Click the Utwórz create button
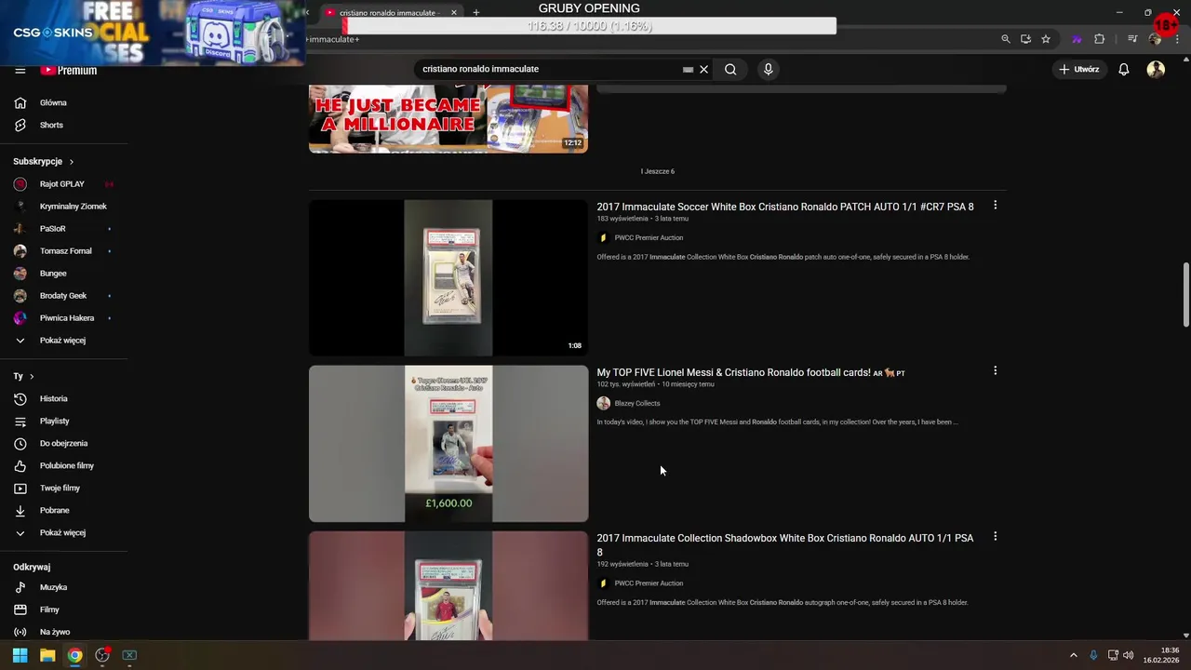Screen dimensions: 1191x670 point(1079,69)
